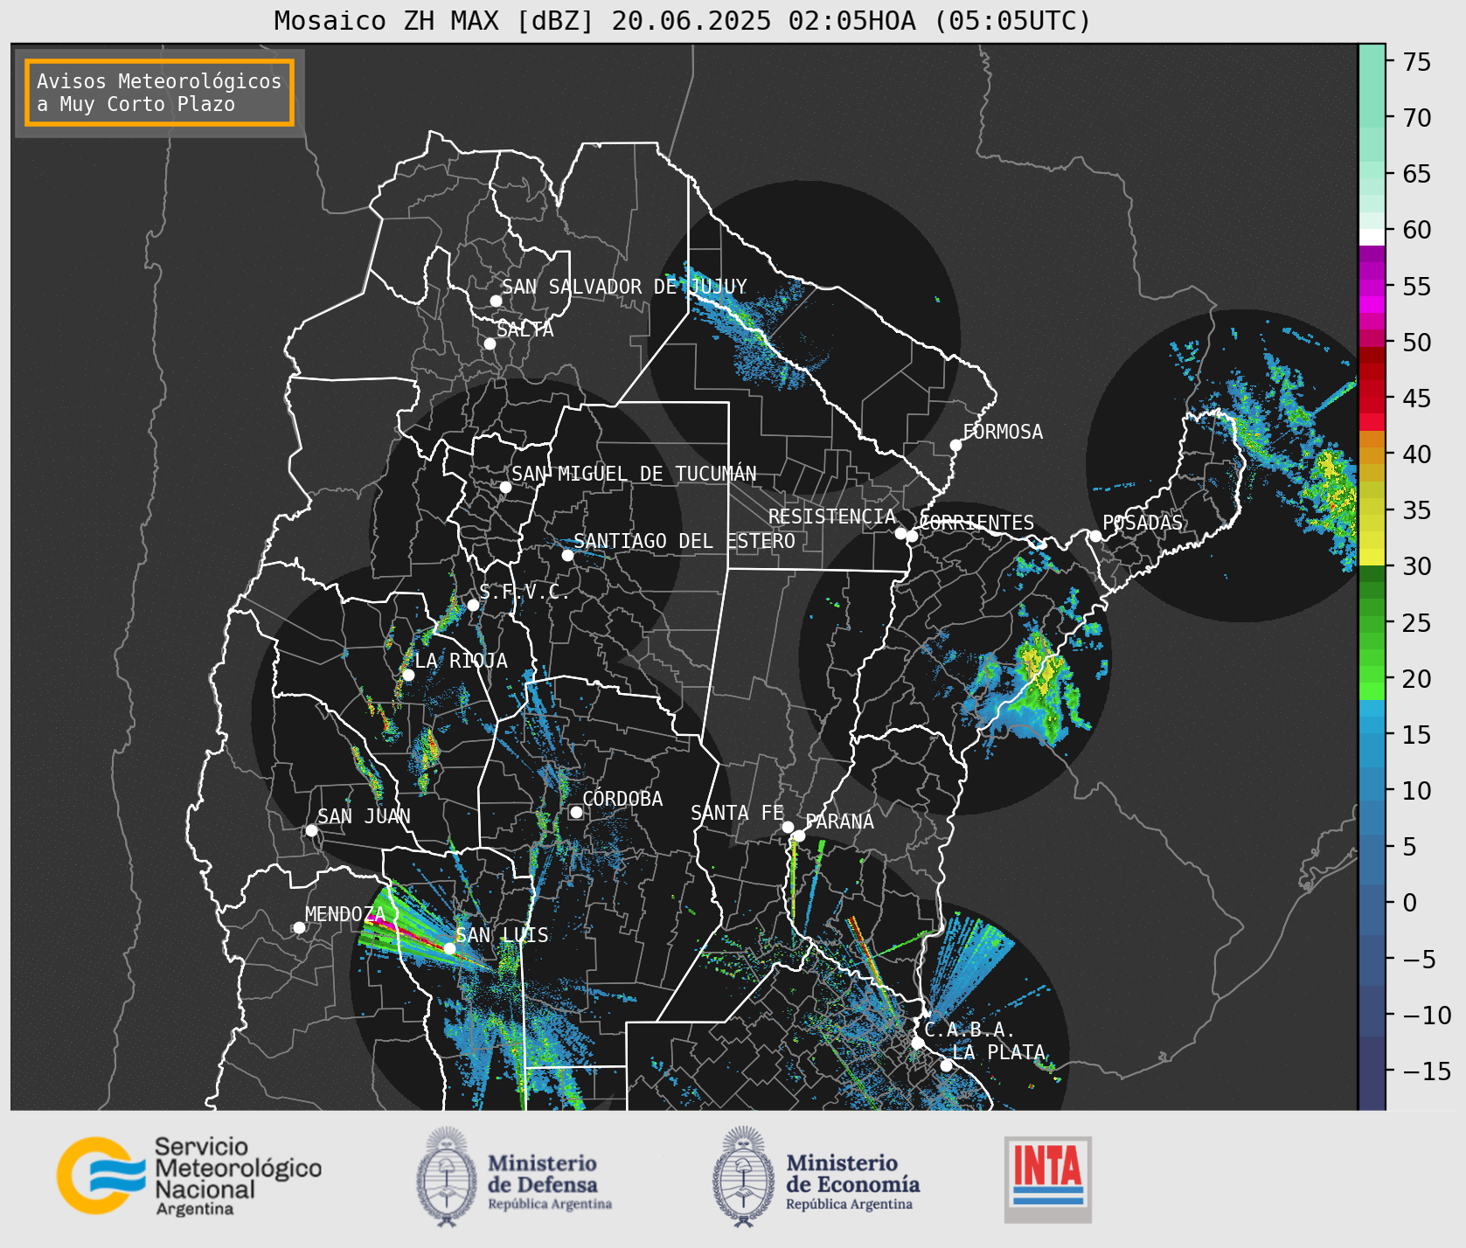This screenshot has width=1466, height=1248.
Task: Click the C.A.B.A. city marker
Action: (x=917, y=1043)
